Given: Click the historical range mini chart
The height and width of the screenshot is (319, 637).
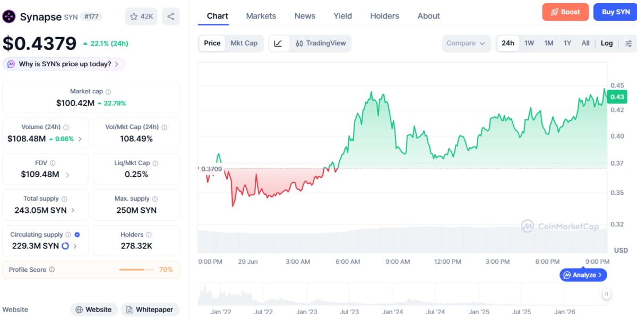Looking at the screenshot, I should pyautogui.click(x=403, y=295).
